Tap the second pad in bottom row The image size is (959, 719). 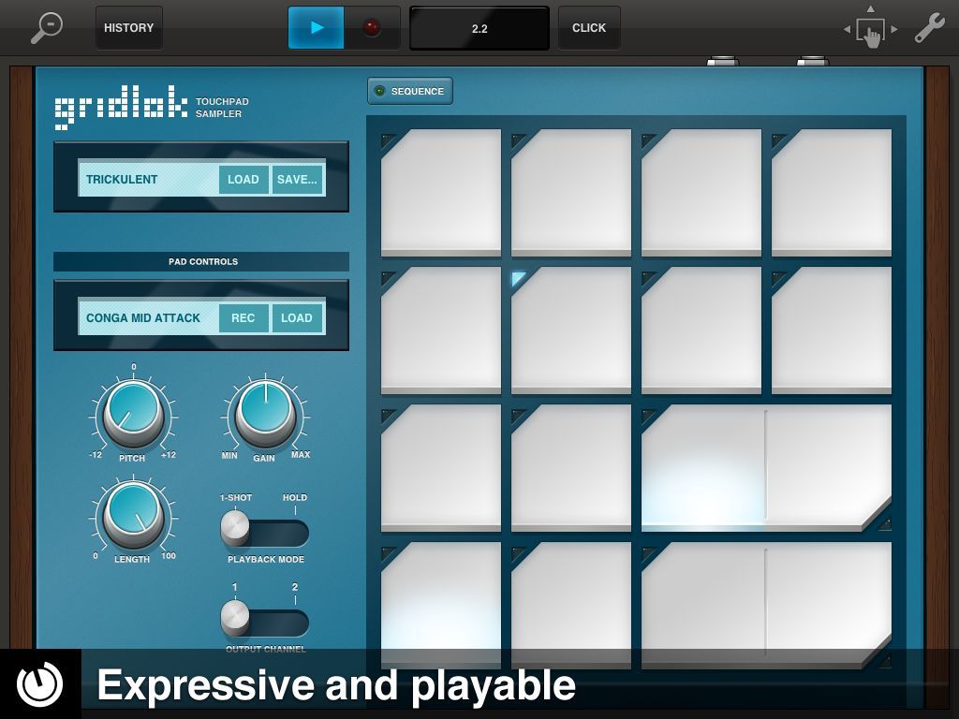[x=571, y=606]
